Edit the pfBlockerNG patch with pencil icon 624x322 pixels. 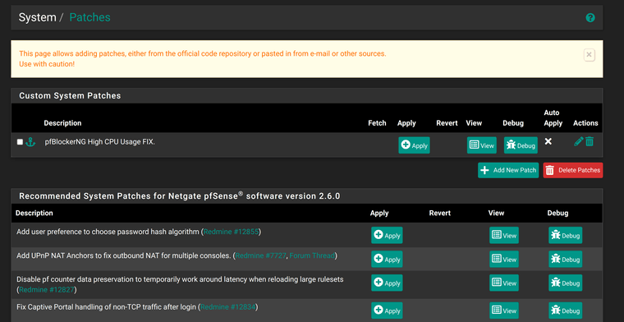tap(579, 141)
